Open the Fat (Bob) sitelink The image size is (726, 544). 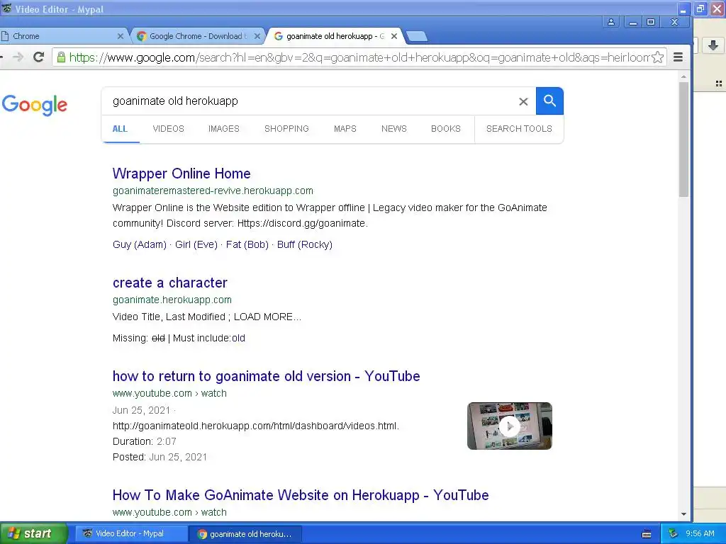pyautogui.click(x=247, y=244)
